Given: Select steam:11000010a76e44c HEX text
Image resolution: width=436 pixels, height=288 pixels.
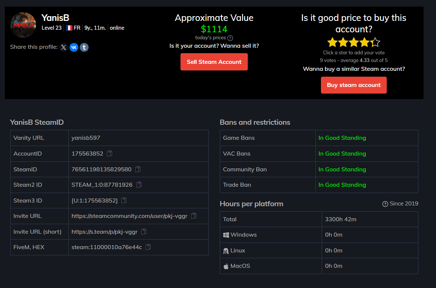Looking at the screenshot, I should tap(107, 247).
